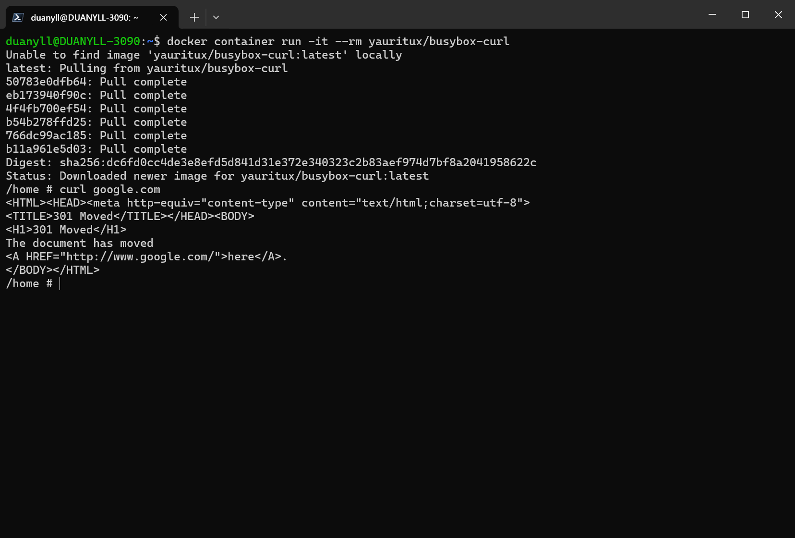Minimize the Windows Terminal window
Image resolution: width=795 pixels, height=538 pixels.
711,15
